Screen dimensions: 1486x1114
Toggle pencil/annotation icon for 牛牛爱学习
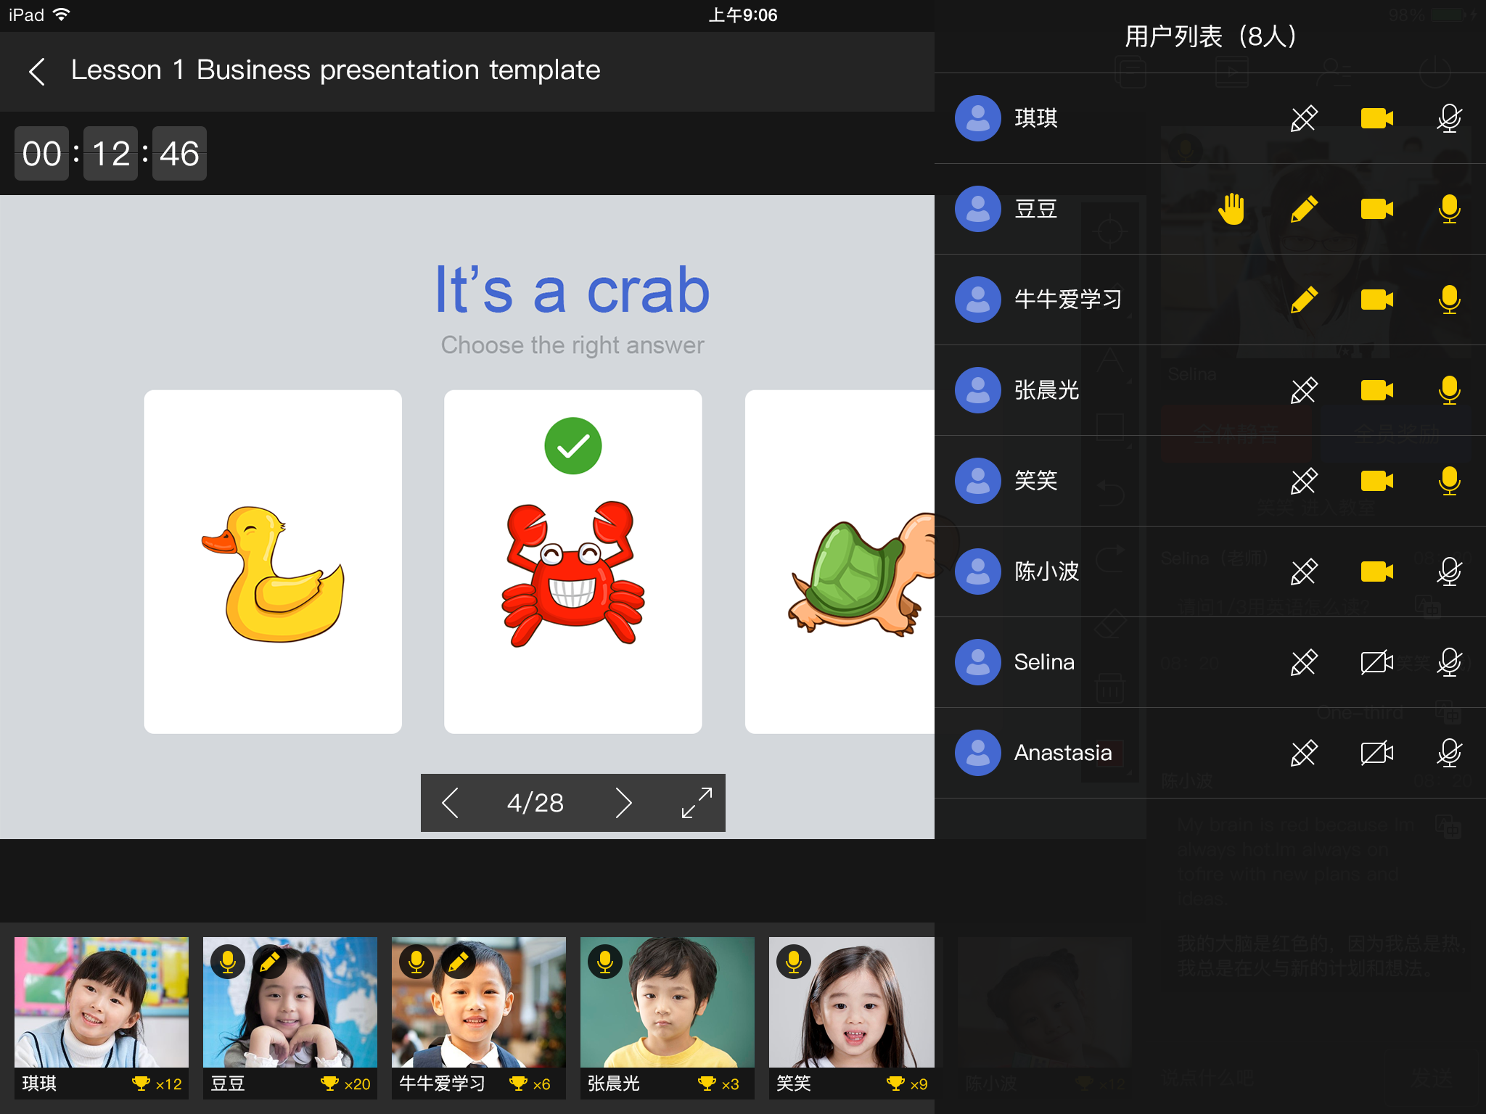click(1303, 298)
